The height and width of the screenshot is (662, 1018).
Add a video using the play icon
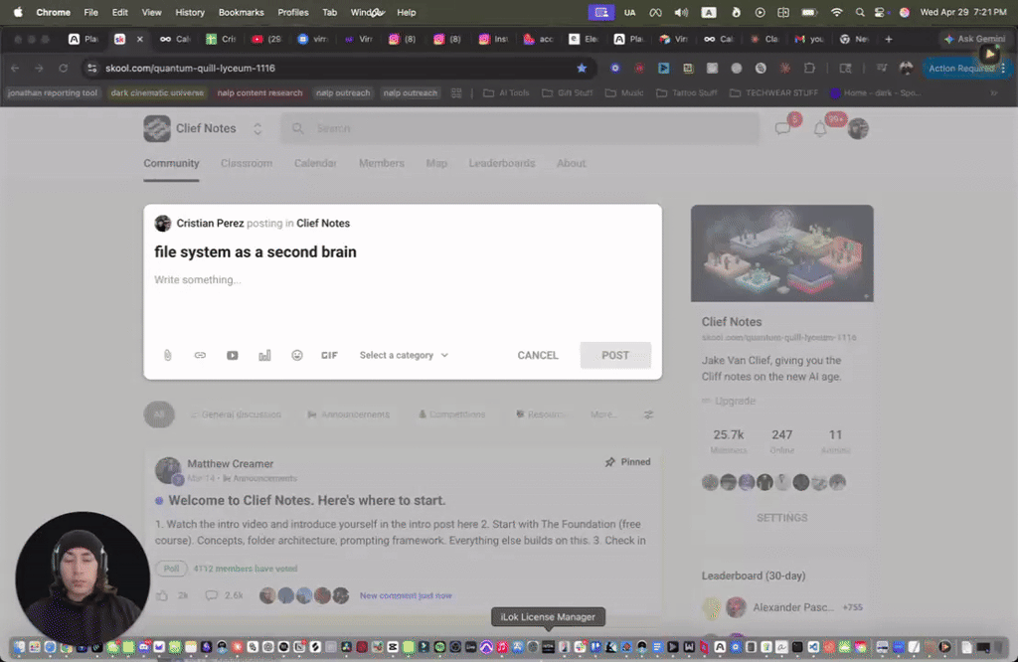click(x=233, y=355)
